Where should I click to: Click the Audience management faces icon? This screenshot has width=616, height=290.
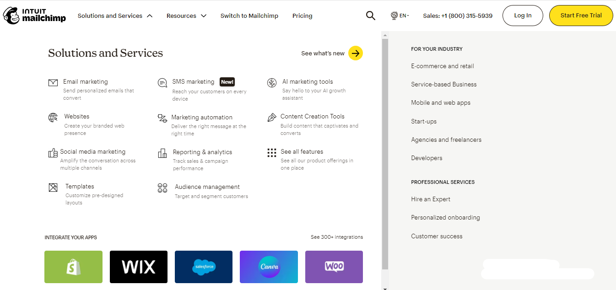pyautogui.click(x=162, y=188)
